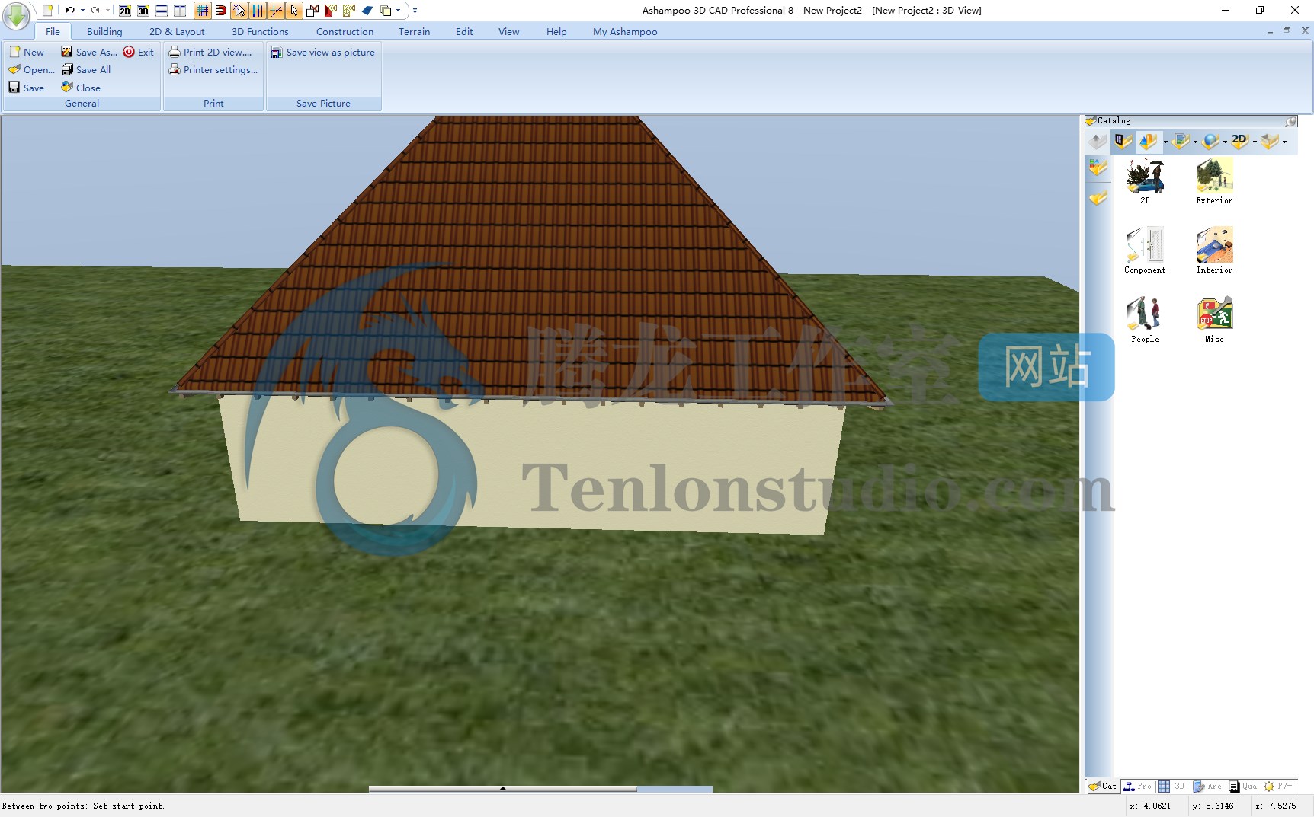Select the catalog textures picture folder icon
Image resolution: width=1314 pixels, height=817 pixels.
[1181, 141]
